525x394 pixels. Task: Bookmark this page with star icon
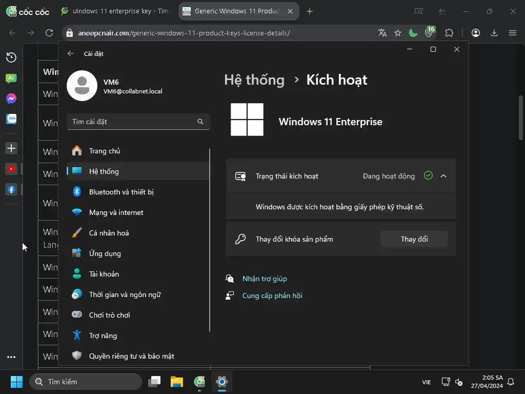397,33
